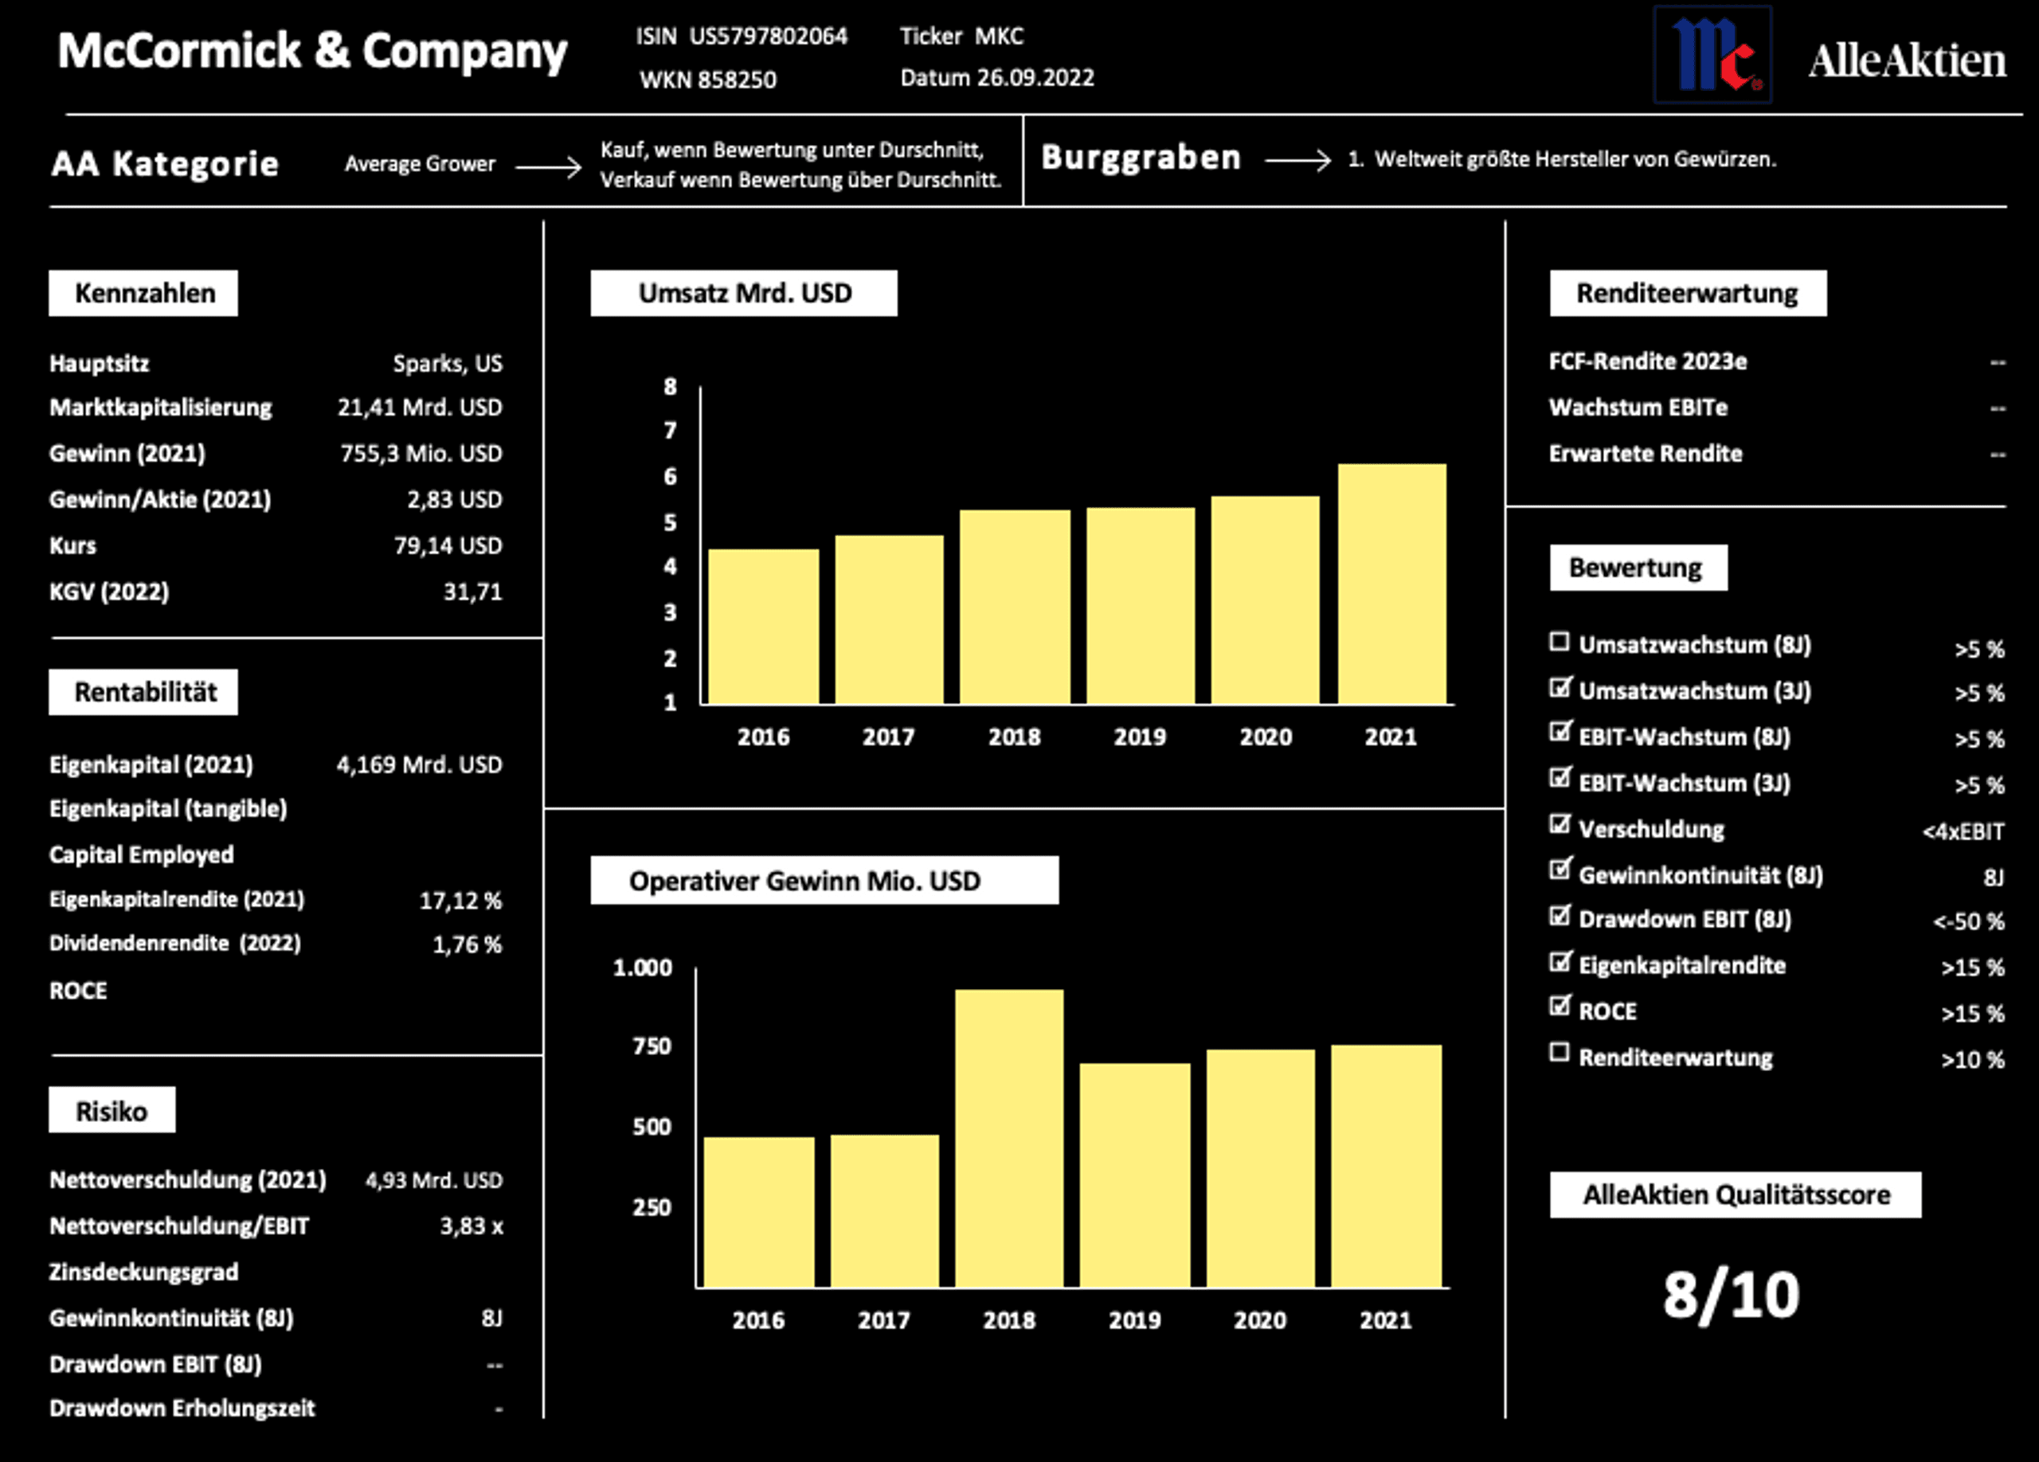Click the Erwartete Rendite label
The height and width of the screenshot is (1462, 2039).
pos(1646,453)
